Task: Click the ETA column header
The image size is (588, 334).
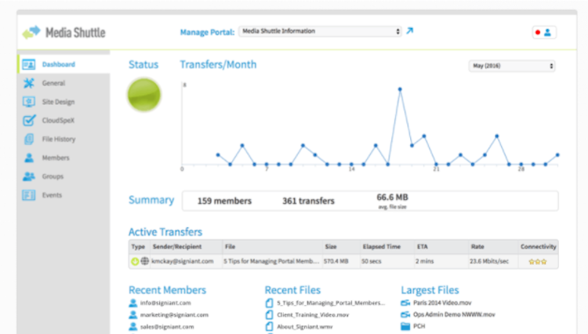Action: click(423, 247)
